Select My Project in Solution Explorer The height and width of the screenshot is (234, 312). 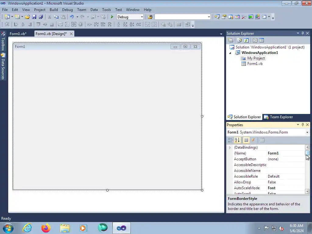[256, 58]
